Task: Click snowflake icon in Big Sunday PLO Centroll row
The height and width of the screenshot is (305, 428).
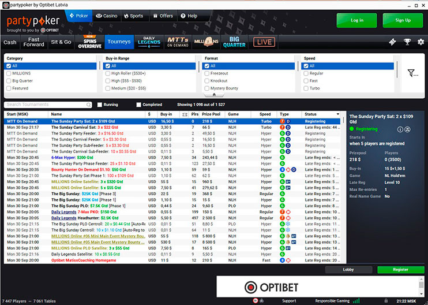Action: pos(288,224)
